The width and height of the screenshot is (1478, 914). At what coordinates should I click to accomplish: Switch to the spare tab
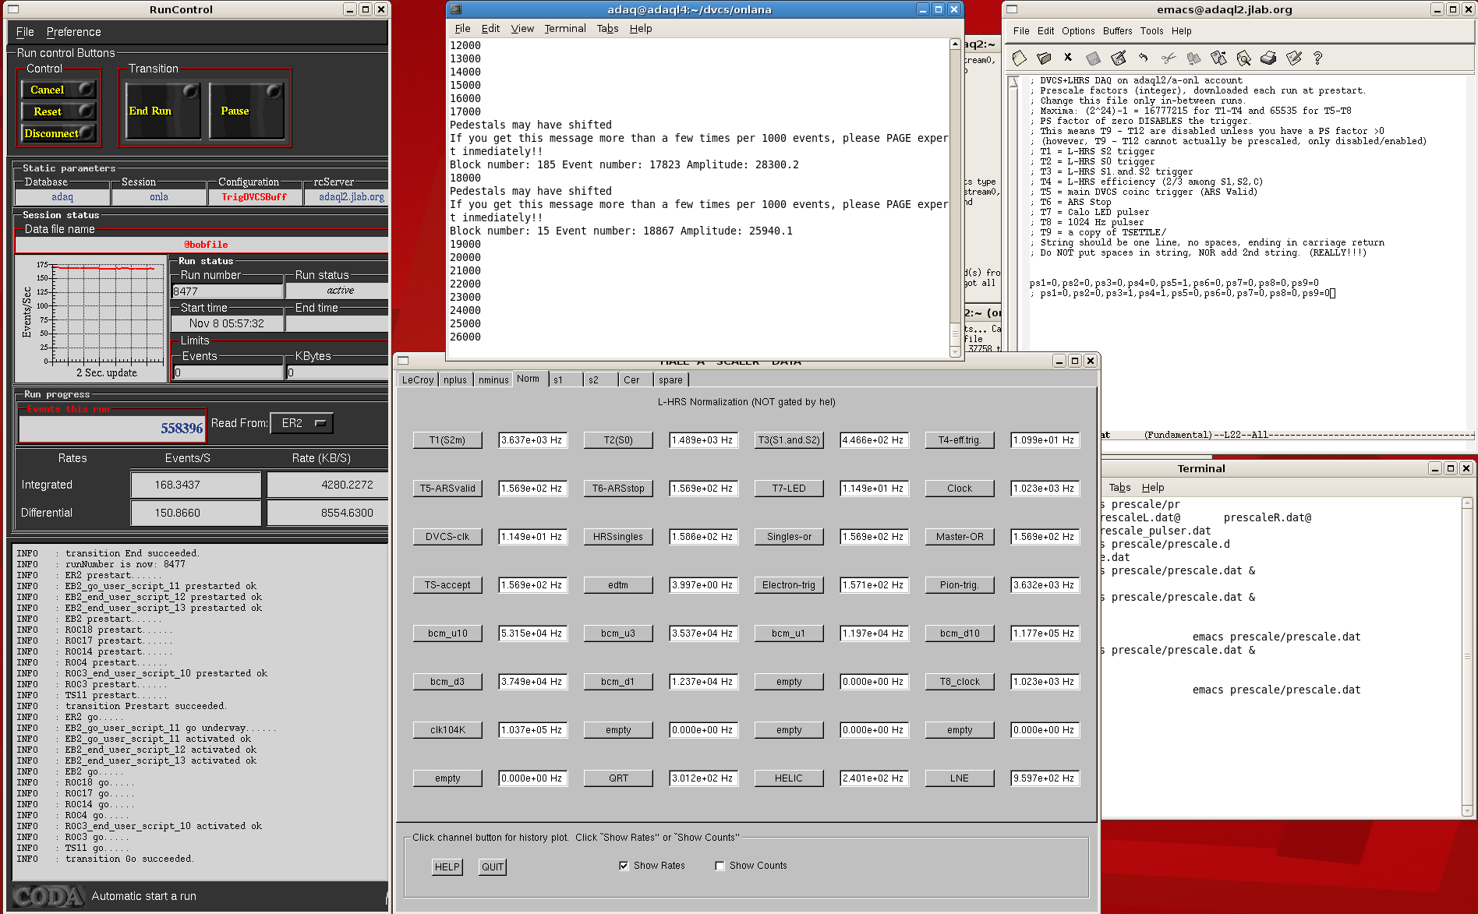pos(671,380)
